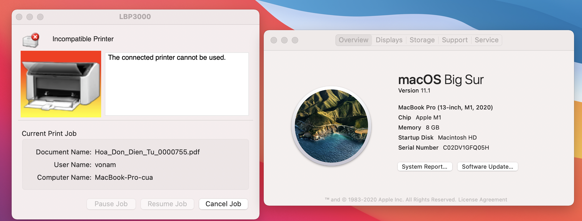This screenshot has height=221, width=582.
Task: Cancel the current print job
Action: (x=223, y=204)
